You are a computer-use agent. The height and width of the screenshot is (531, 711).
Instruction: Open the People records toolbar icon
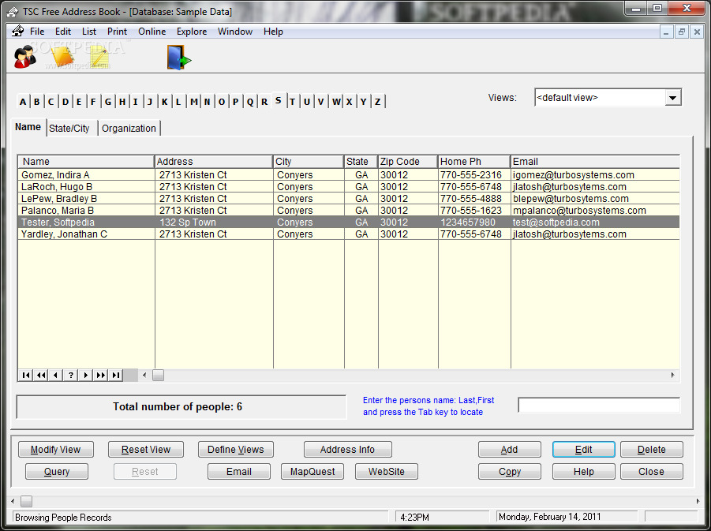coord(25,57)
